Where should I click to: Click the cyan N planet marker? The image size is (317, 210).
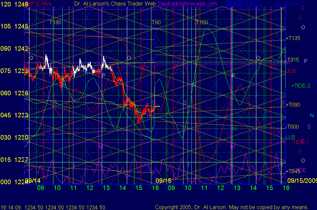coord(312,116)
